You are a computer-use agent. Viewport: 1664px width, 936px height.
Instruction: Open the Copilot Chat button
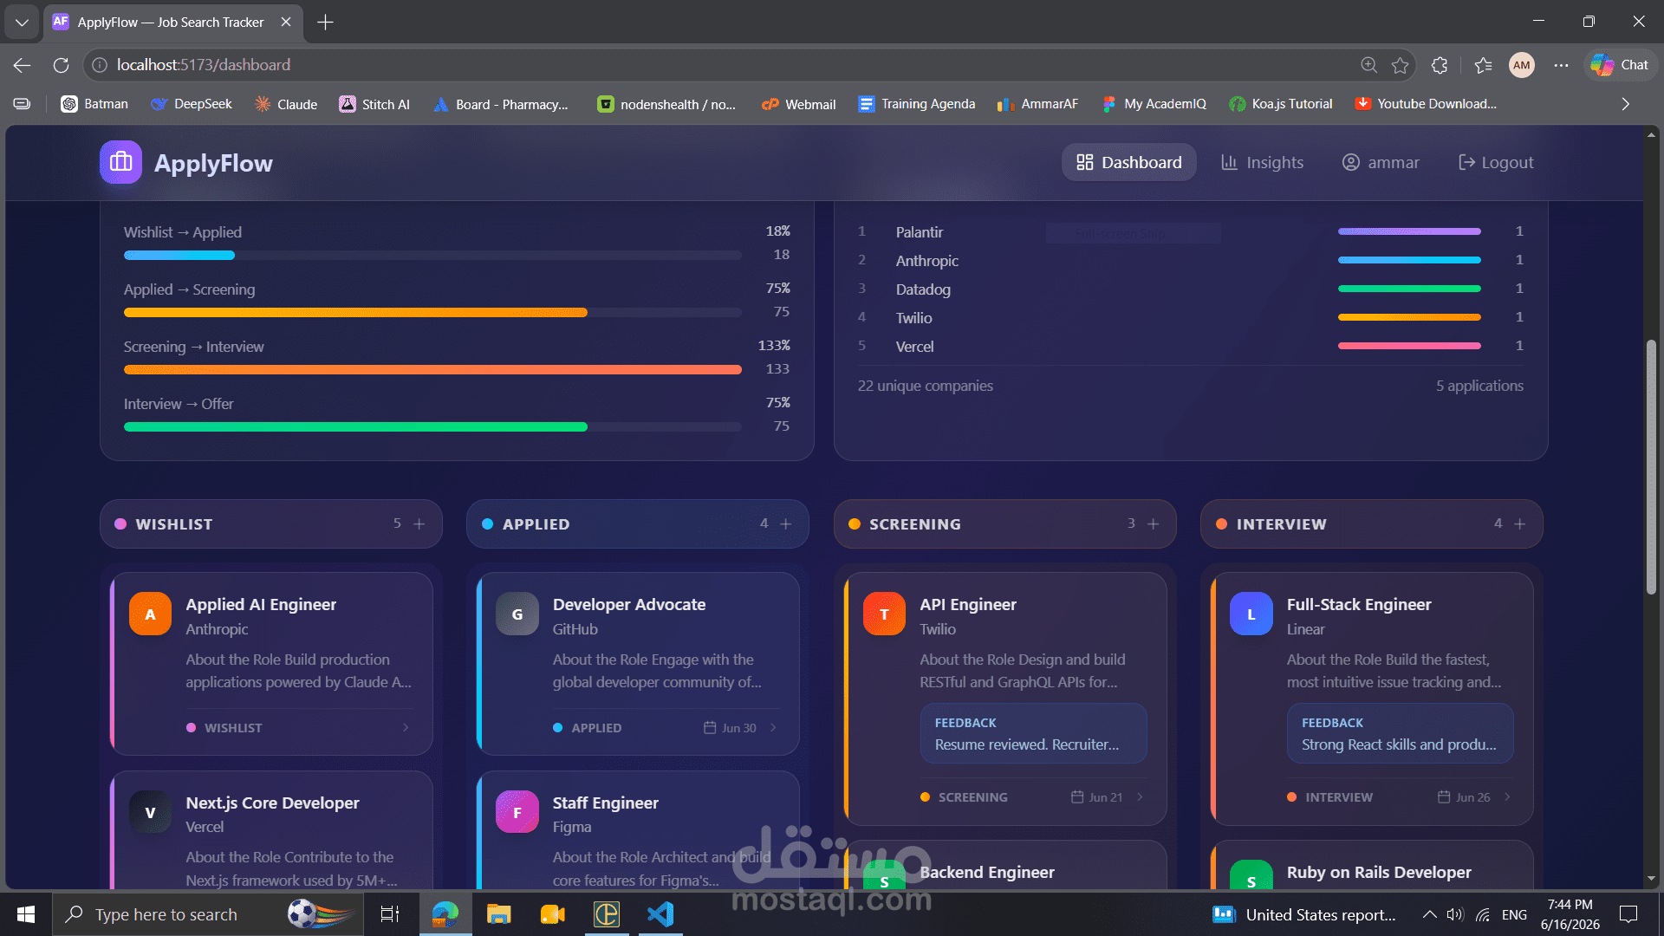pyautogui.click(x=1620, y=65)
